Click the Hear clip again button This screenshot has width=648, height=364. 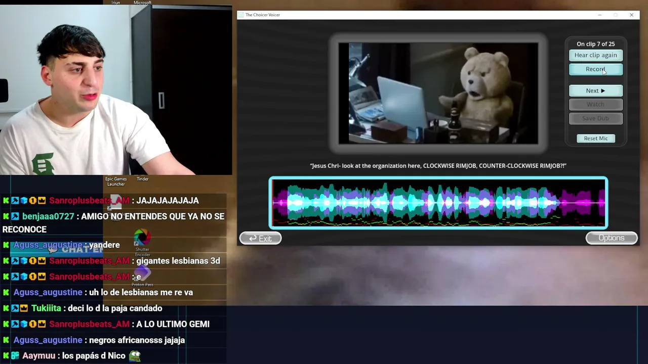pos(596,55)
